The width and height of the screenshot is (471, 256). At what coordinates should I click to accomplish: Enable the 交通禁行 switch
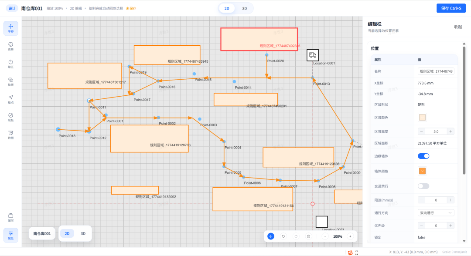coord(423,186)
